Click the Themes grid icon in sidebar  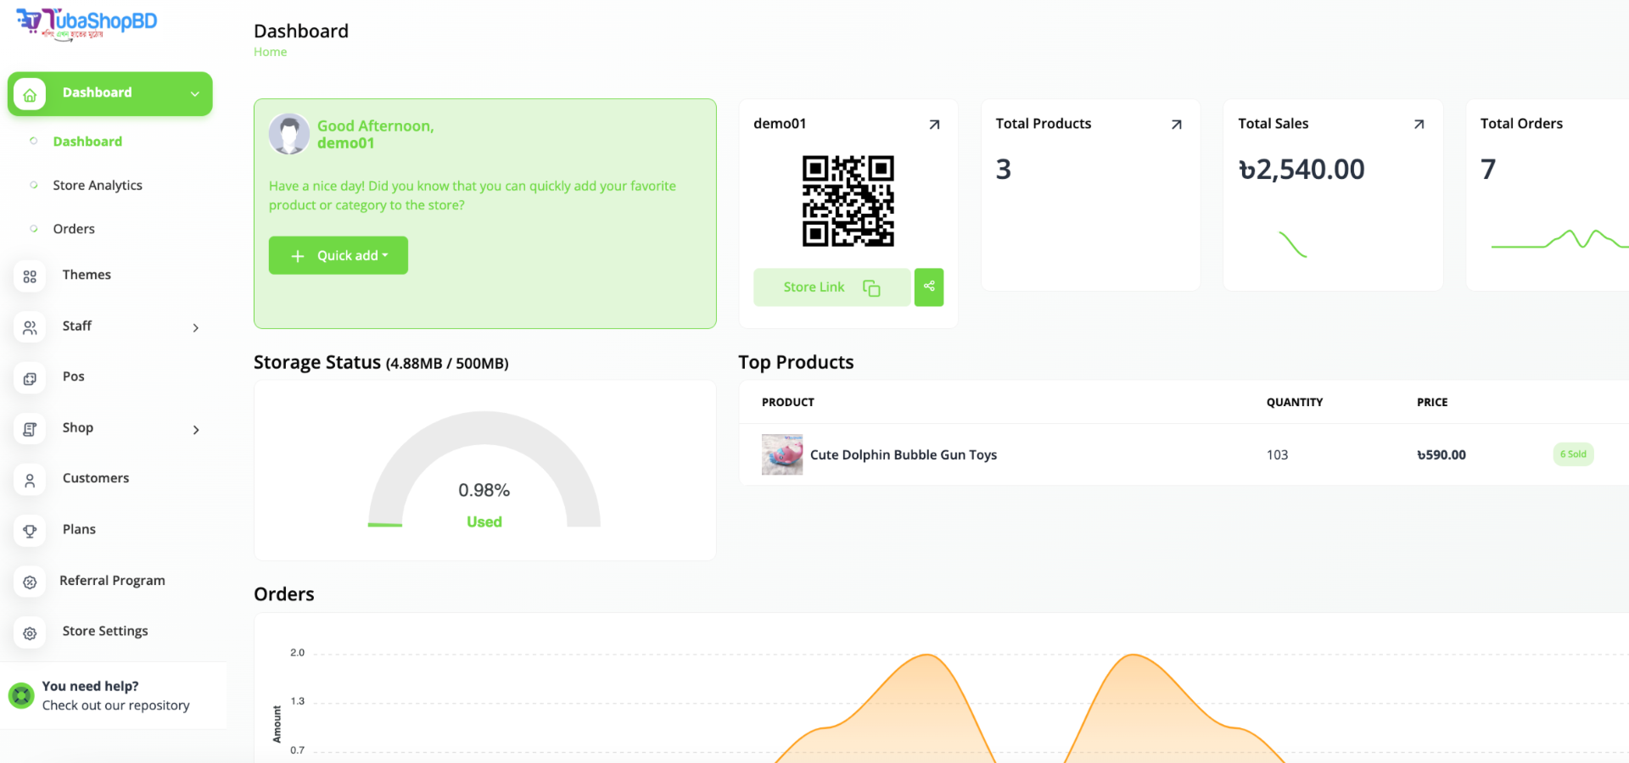click(30, 276)
